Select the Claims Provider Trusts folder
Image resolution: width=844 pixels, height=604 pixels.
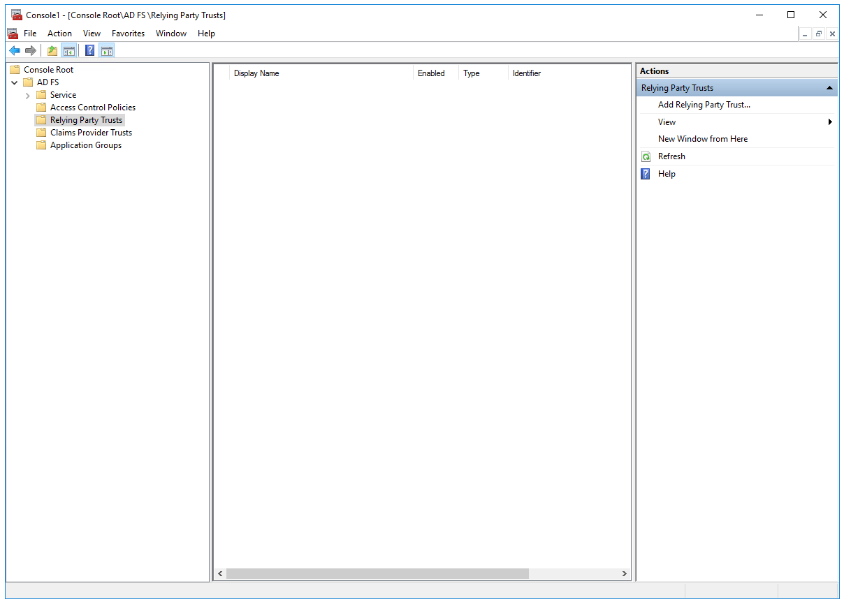(x=89, y=132)
